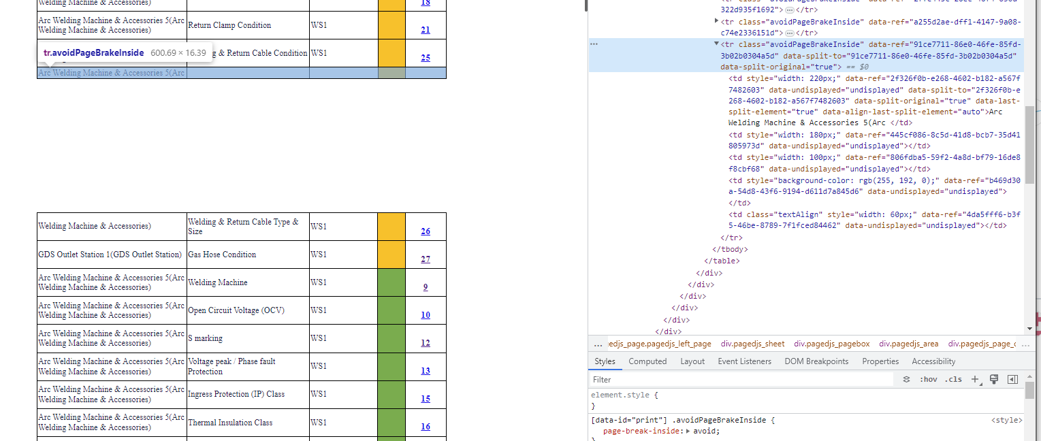Show computed styles sidebar icon
This screenshot has width=1041, height=441.
(1012, 380)
